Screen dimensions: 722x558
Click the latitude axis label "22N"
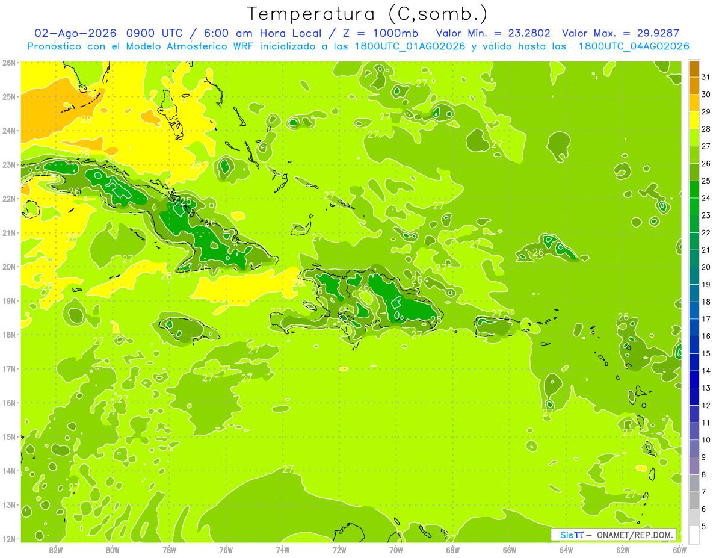point(9,199)
